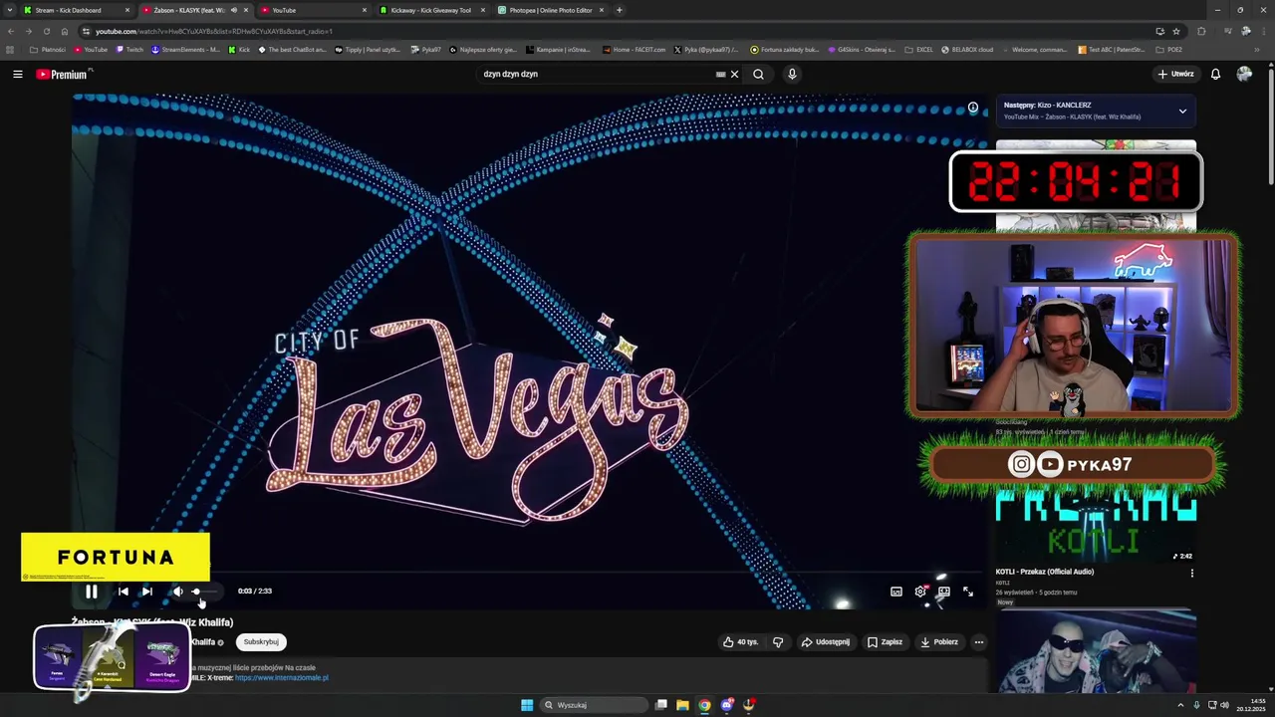
Task: Open the EXCEL bookmarks folder
Action: coord(918,49)
